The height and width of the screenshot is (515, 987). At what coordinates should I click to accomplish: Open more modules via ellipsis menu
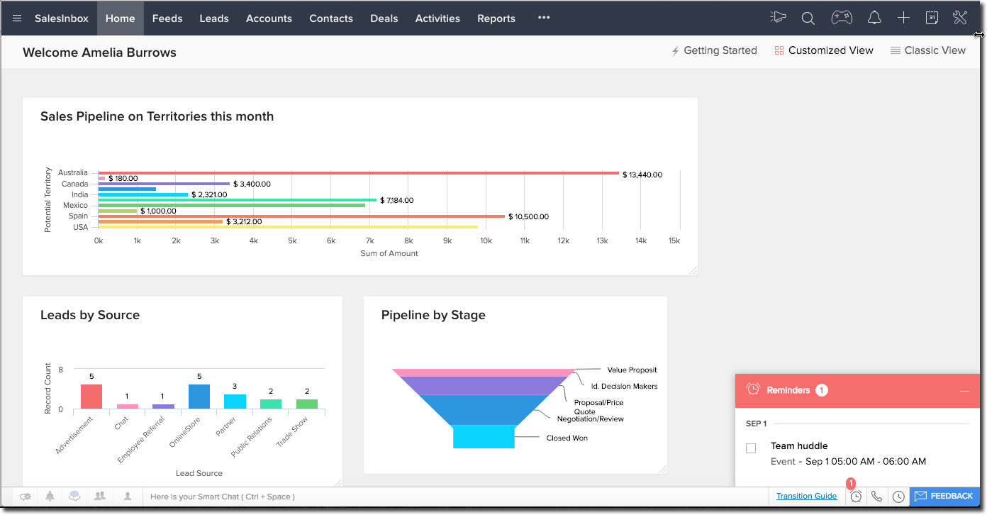click(x=543, y=18)
